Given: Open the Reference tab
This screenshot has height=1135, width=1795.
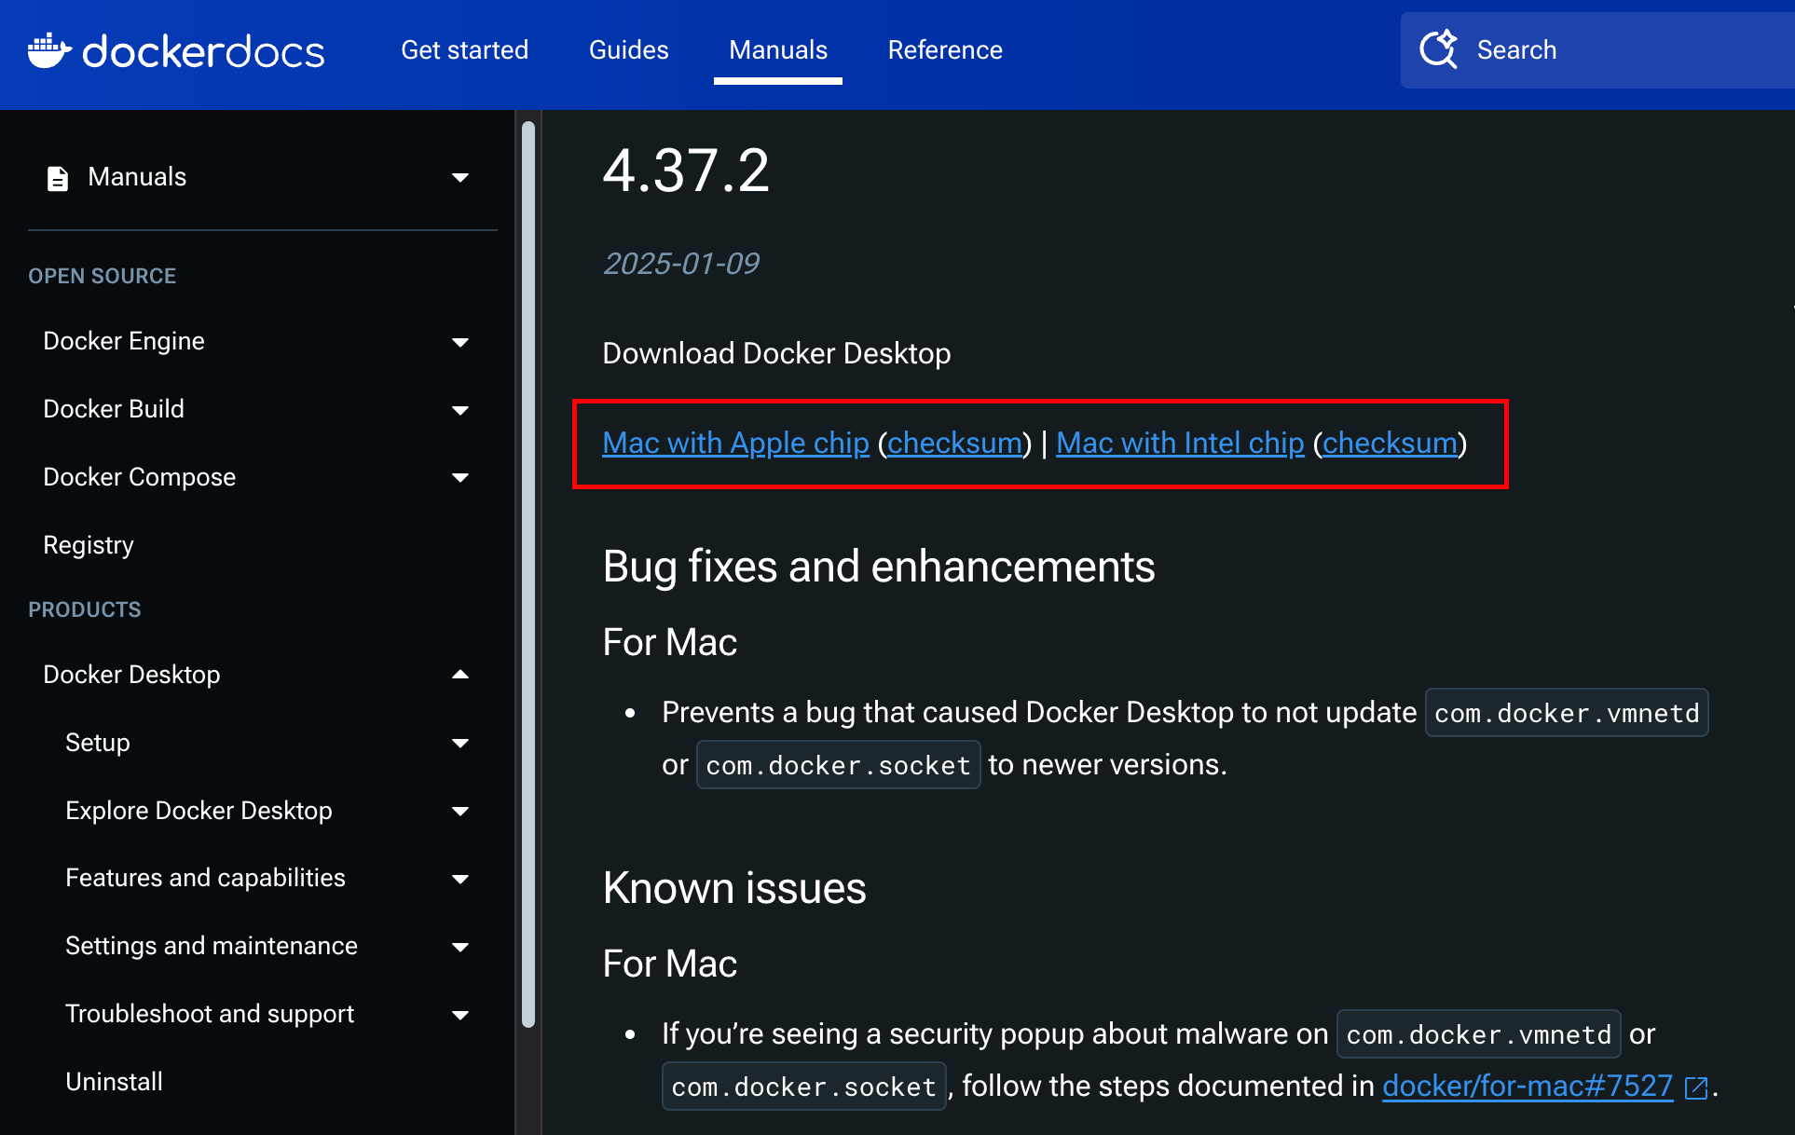Looking at the screenshot, I should 945,49.
